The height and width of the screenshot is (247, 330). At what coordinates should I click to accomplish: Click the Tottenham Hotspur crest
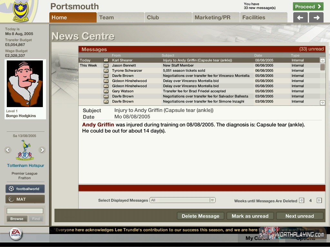pos(25,151)
